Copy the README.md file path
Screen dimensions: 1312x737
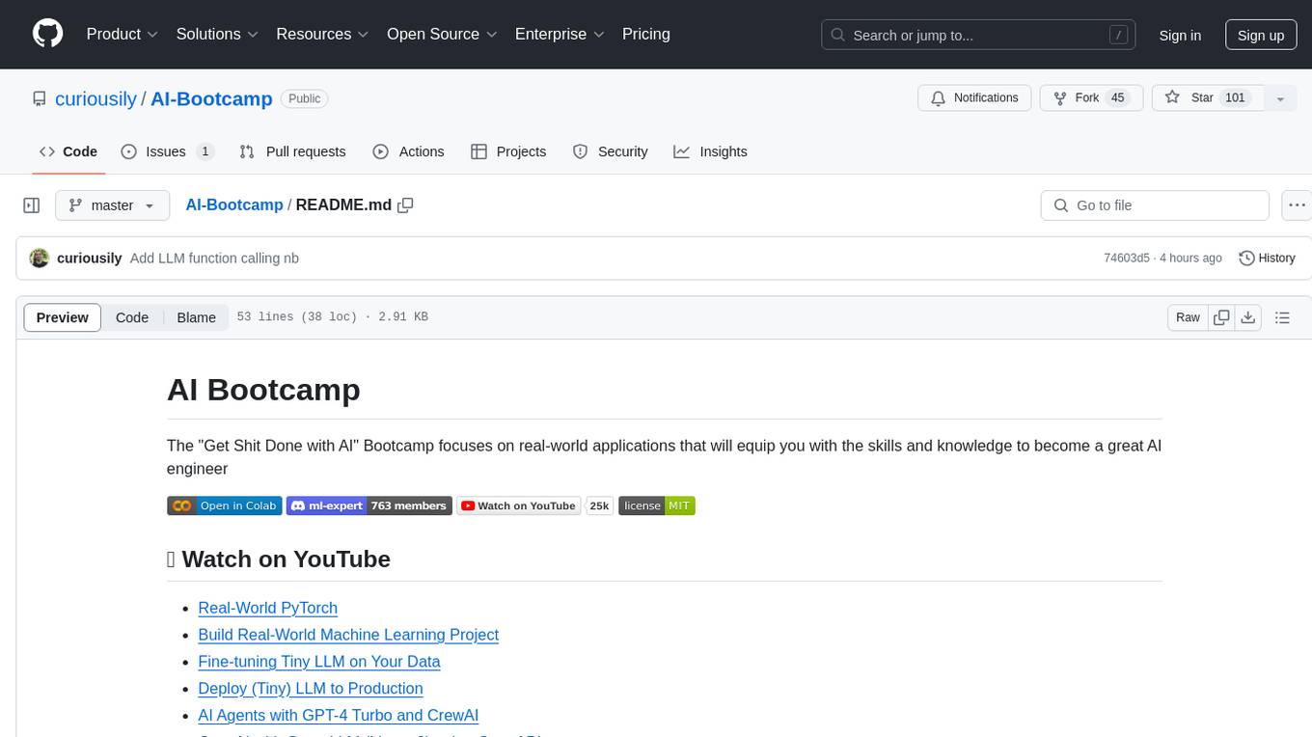(x=406, y=205)
